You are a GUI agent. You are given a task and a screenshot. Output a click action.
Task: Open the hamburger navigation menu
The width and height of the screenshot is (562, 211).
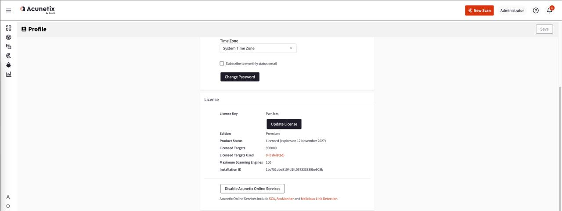(8, 11)
